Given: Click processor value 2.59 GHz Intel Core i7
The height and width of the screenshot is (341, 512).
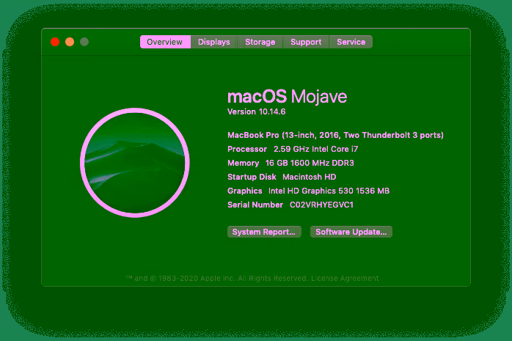Looking at the screenshot, I should click(x=315, y=149).
